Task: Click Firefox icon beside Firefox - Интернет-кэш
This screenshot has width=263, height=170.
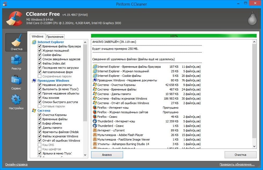Action: coord(95,108)
